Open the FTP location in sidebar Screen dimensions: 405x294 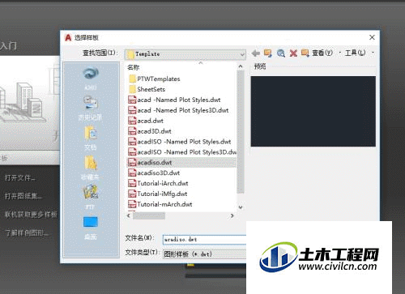(90, 197)
